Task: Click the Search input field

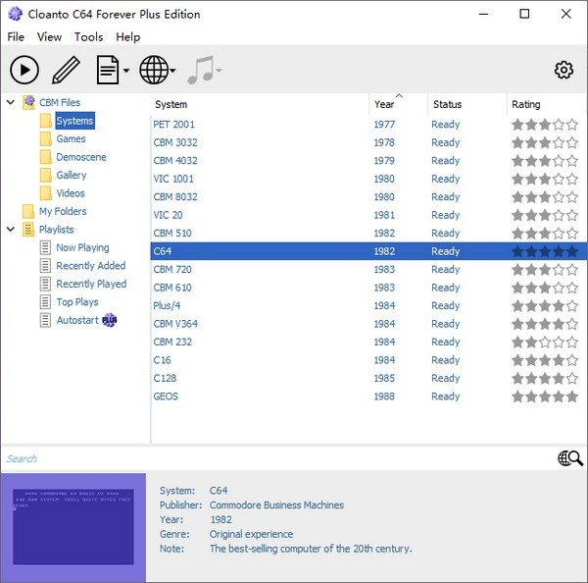Action: (274, 458)
